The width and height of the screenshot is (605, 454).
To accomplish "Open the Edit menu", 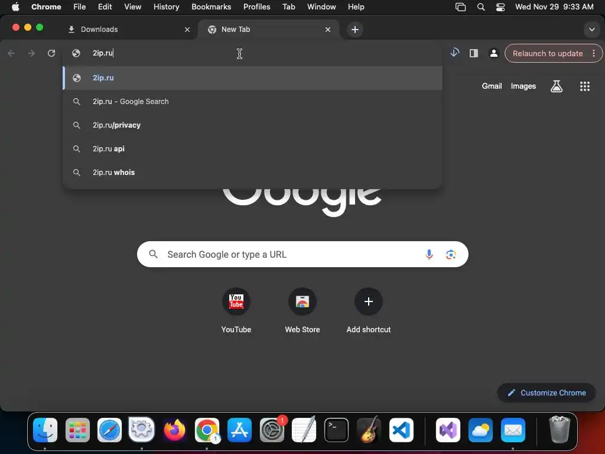I will 105,7.
